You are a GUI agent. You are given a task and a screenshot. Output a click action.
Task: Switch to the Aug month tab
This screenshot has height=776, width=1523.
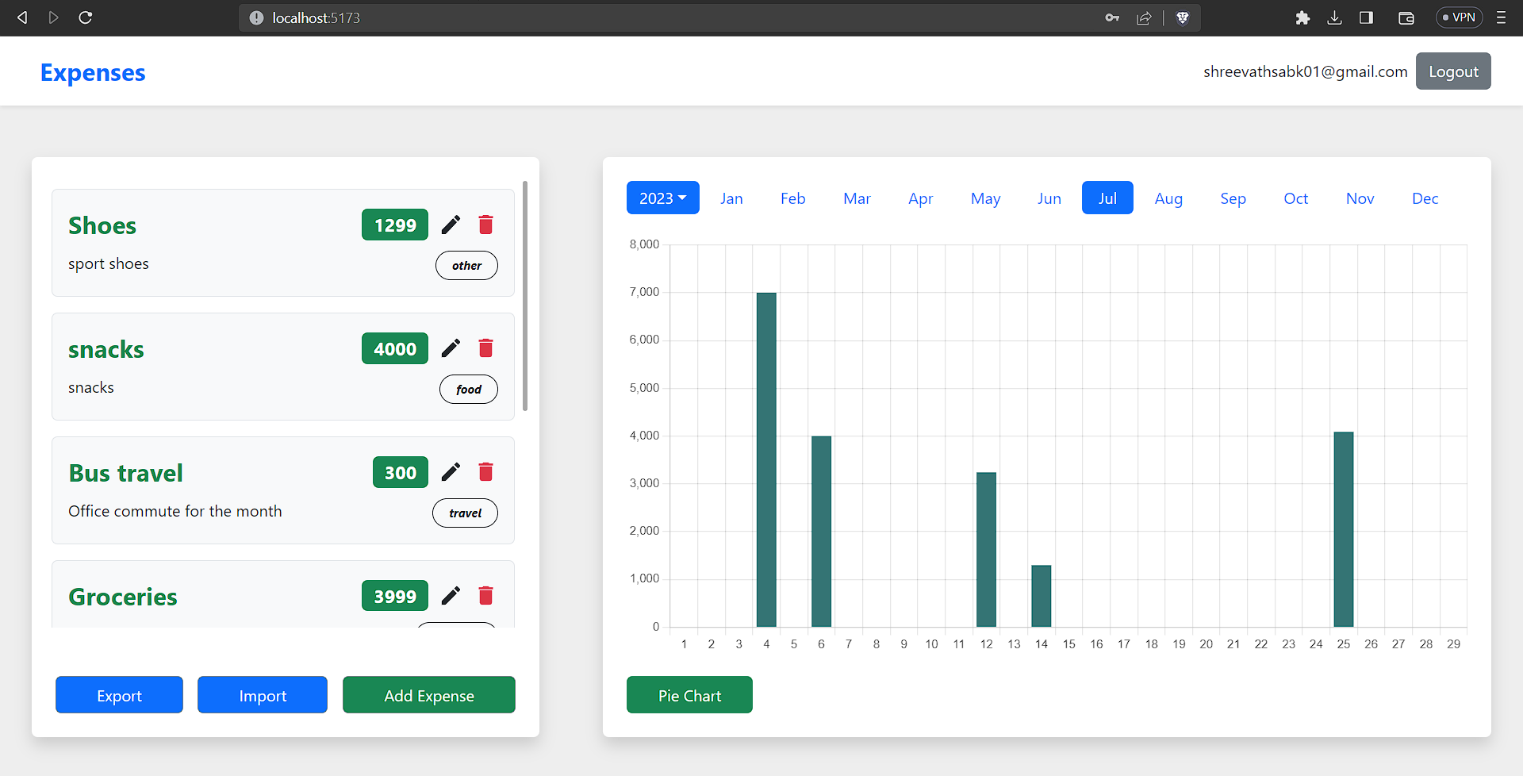(x=1168, y=198)
